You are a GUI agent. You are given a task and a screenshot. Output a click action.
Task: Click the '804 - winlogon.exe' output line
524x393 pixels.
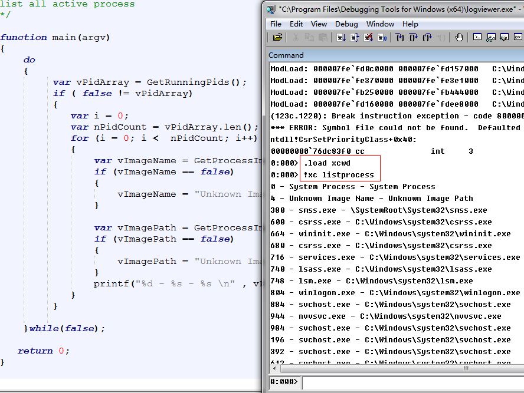point(395,293)
